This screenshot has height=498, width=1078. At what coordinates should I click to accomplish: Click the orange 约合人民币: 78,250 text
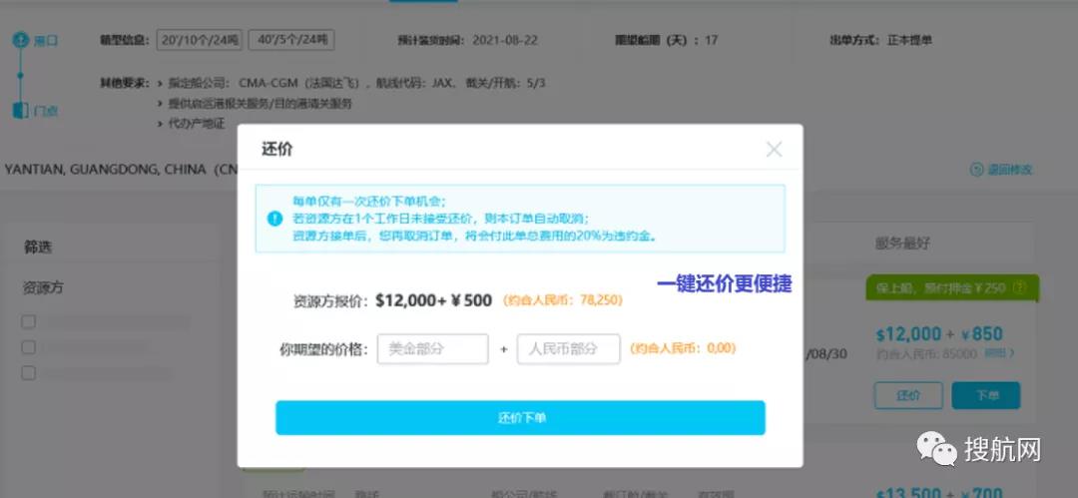(x=562, y=300)
